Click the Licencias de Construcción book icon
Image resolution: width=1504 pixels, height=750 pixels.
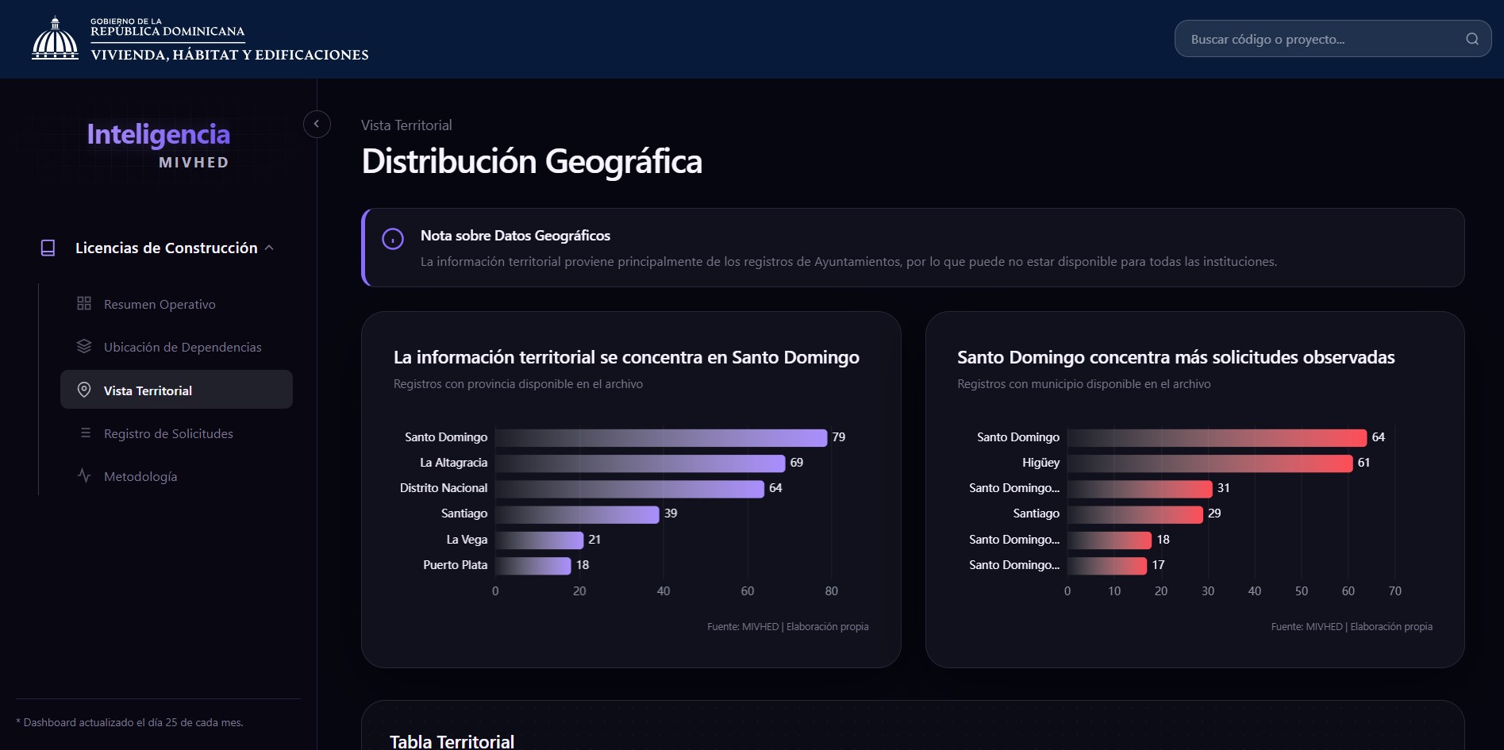click(48, 248)
